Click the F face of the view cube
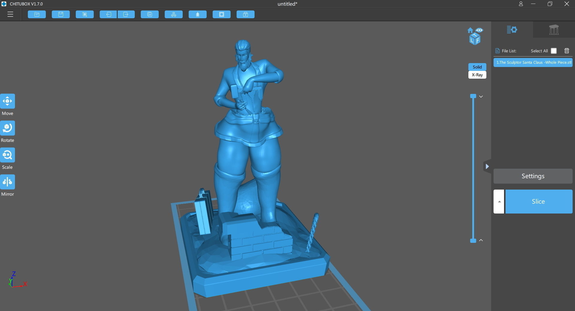The image size is (575, 311). (478, 40)
